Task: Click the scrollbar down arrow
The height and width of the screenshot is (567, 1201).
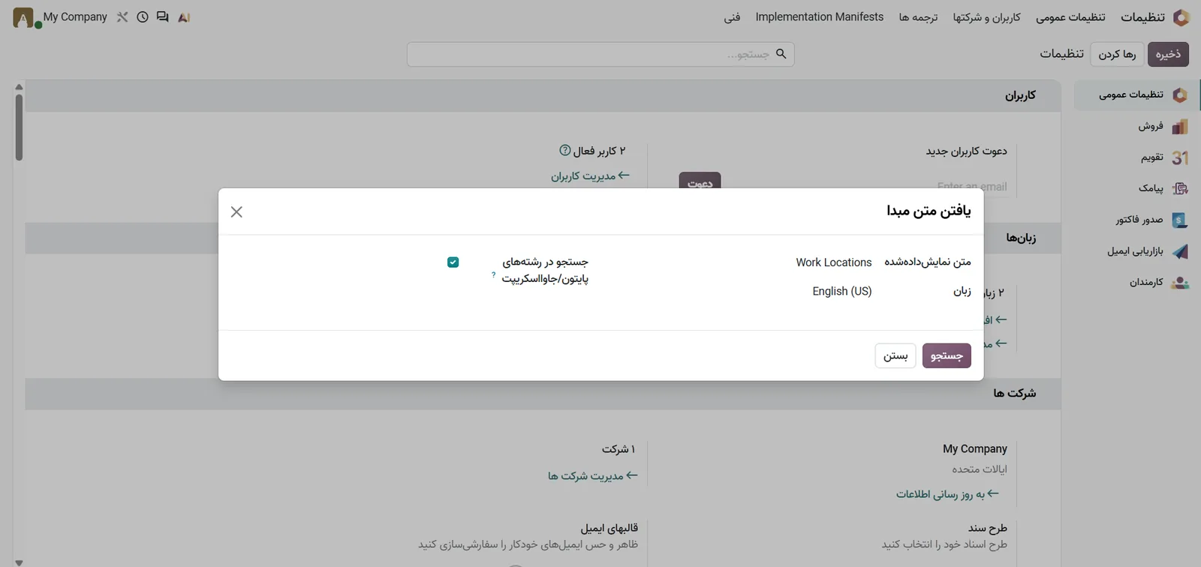Action: (19, 562)
